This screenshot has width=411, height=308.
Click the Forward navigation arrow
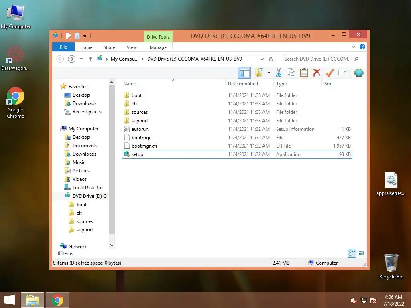point(71,59)
